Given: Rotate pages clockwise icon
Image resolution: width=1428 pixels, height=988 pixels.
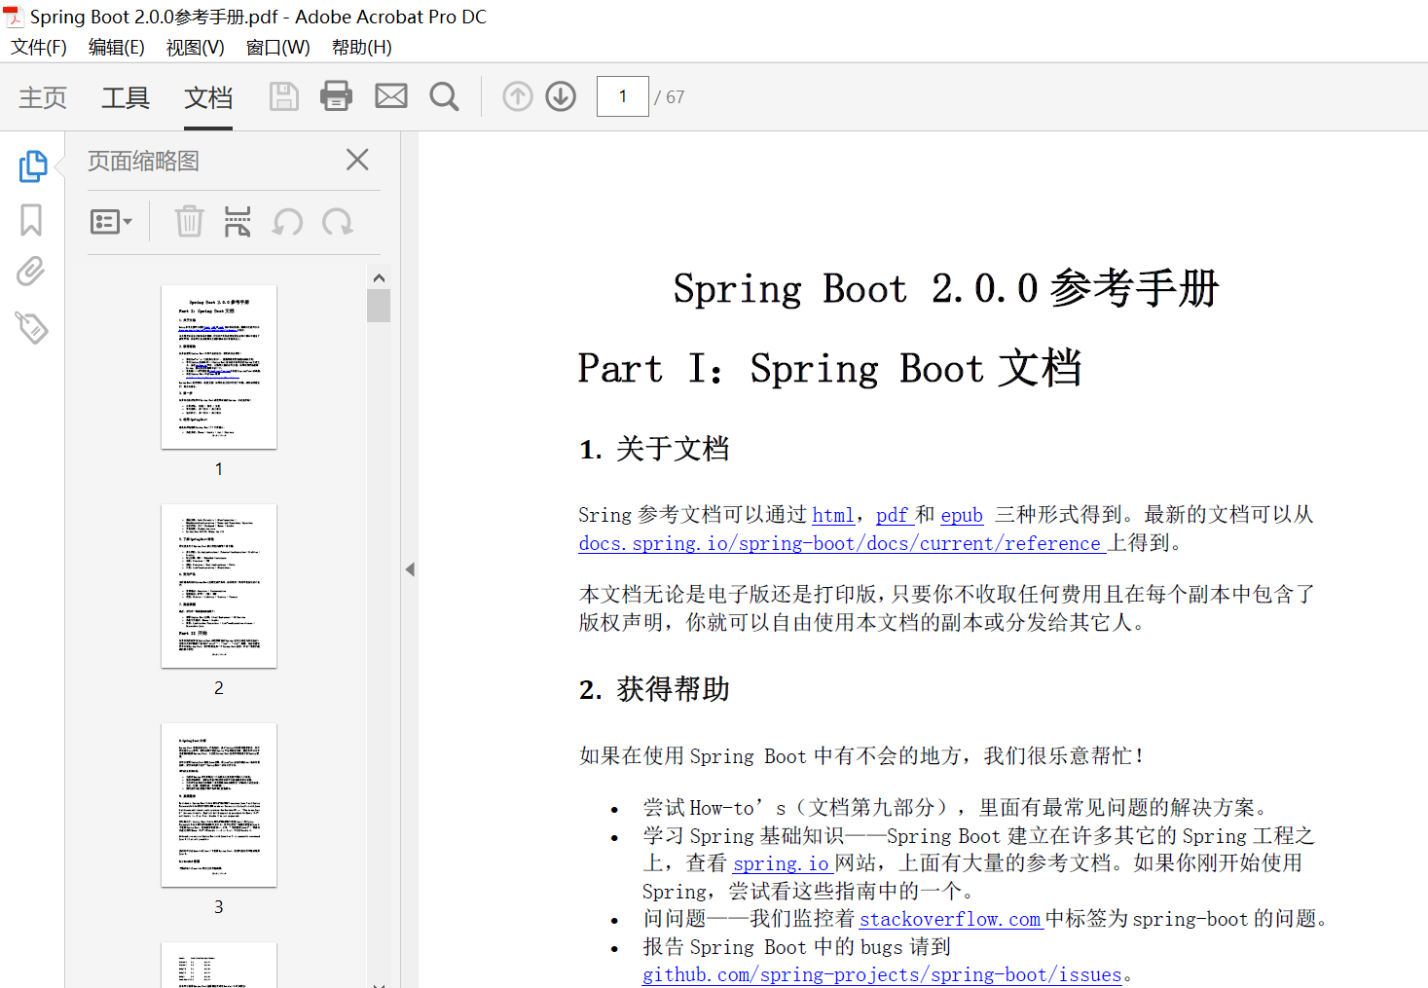Looking at the screenshot, I should click(338, 222).
